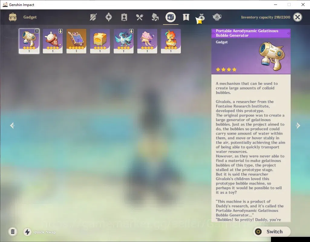The image size is (310, 242).
Task: Open the Materials inventory tab
Action: point(155,17)
